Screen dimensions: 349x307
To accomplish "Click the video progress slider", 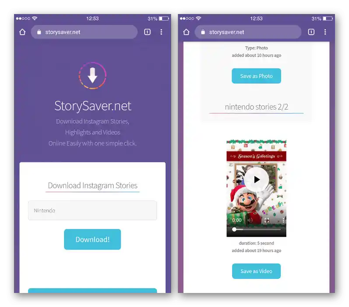I will coord(257,229).
